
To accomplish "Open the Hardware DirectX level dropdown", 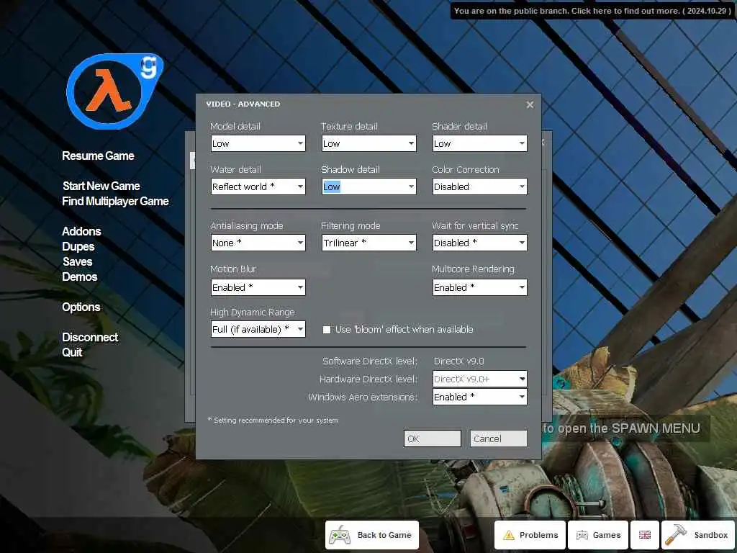I will click(480, 379).
